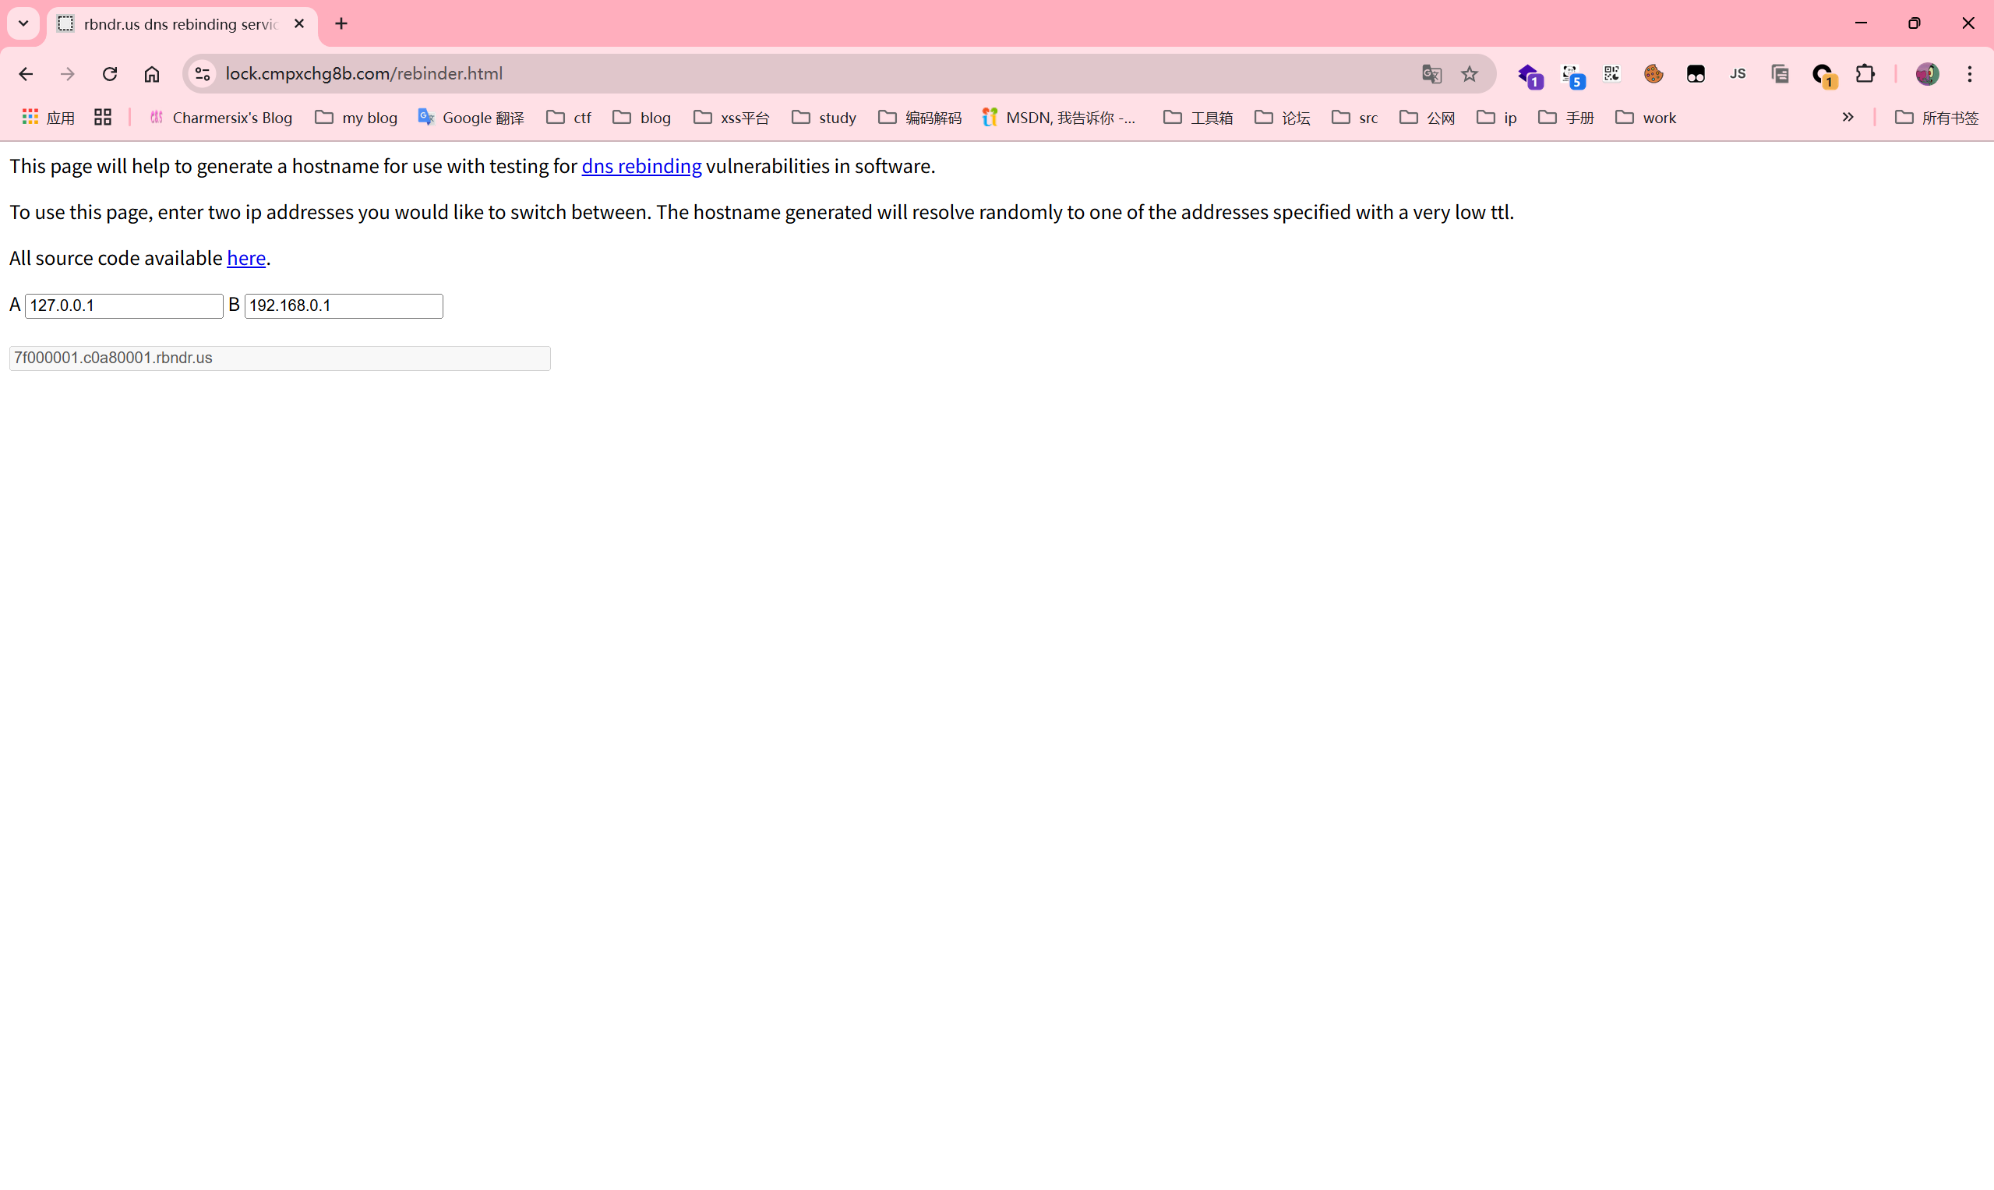Show more bookmarks with the chevron

(x=1848, y=117)
